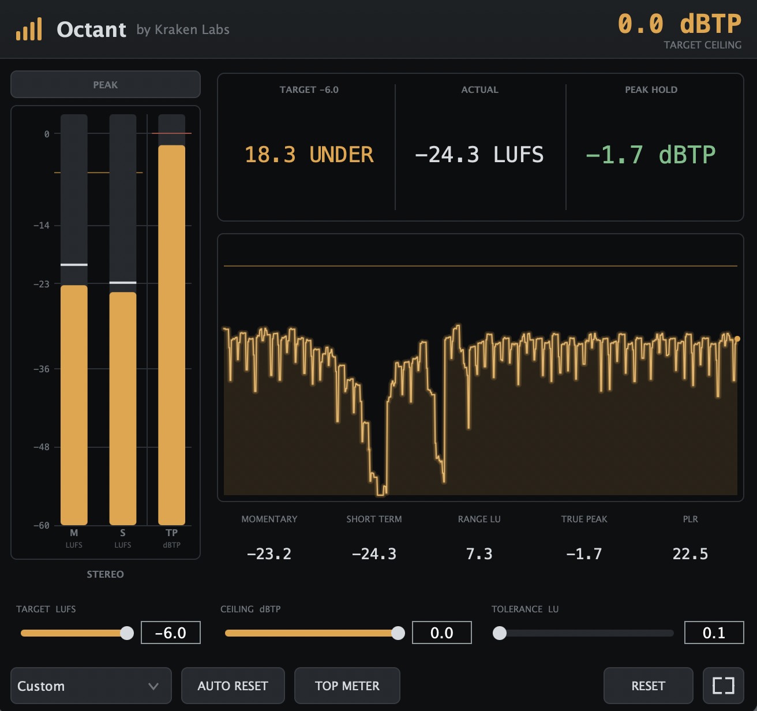Image resolution: width=757 pixels, height=711 pixels.
Task: Click the Momentary value -23.2
Action: click(269, 554)
